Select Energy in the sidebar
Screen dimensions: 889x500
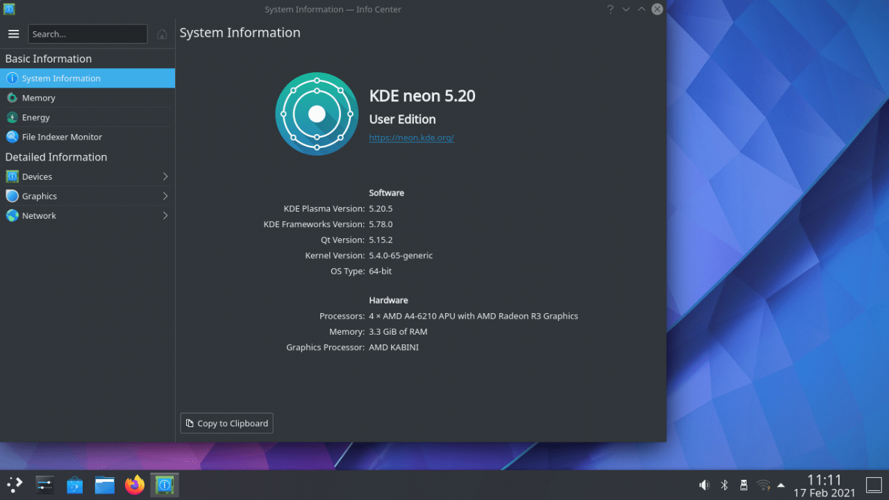[x=36, y=117]
